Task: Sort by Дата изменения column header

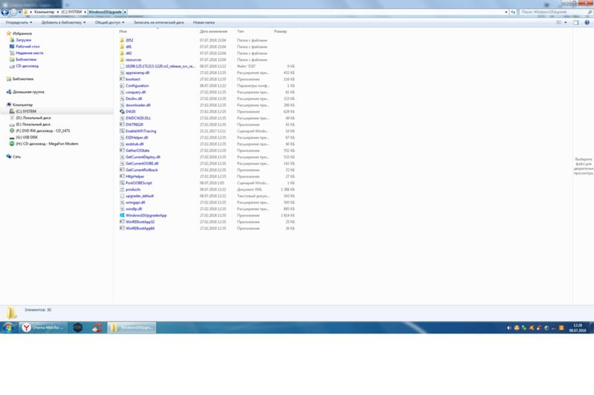Action: point(214,31)
